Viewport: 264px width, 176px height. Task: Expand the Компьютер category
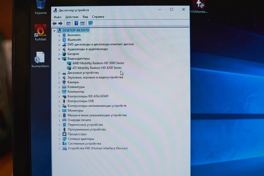tap(59, 92)
